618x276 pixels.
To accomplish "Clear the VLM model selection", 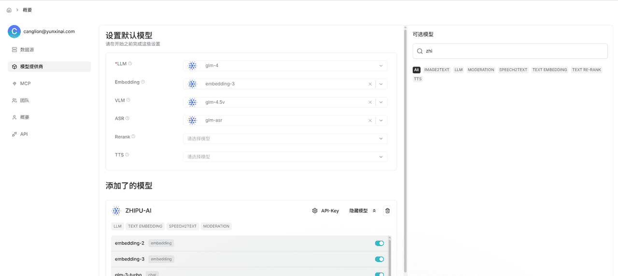I will pyautogui.click(x=370, y=102).
